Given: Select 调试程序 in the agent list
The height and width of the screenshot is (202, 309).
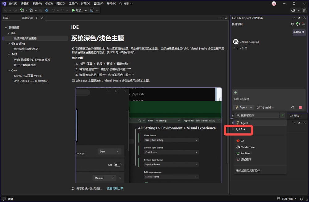Looking at the screenshot, I should click(260, 160).
